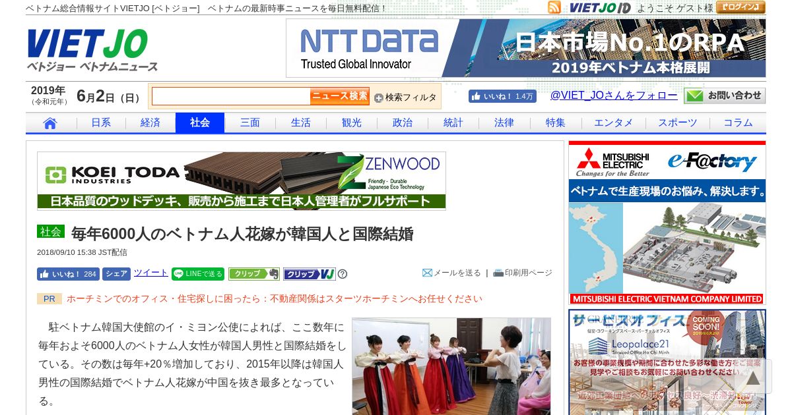Open the 印刷用ページ print page link

coord(523,273)
